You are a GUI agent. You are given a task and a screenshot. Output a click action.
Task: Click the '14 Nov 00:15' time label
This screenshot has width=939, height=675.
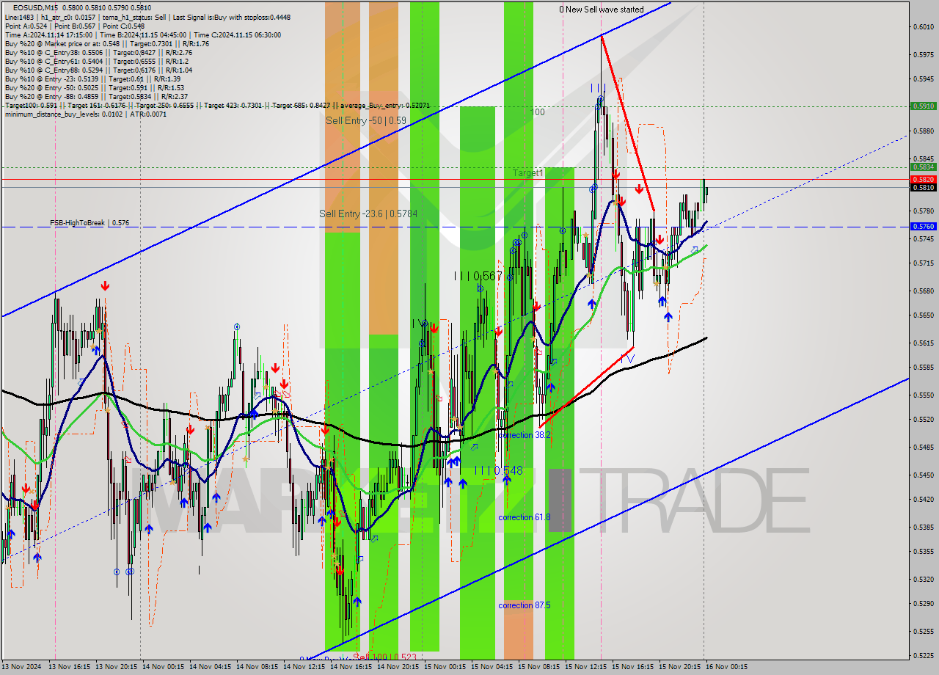(x=164, y=667)
